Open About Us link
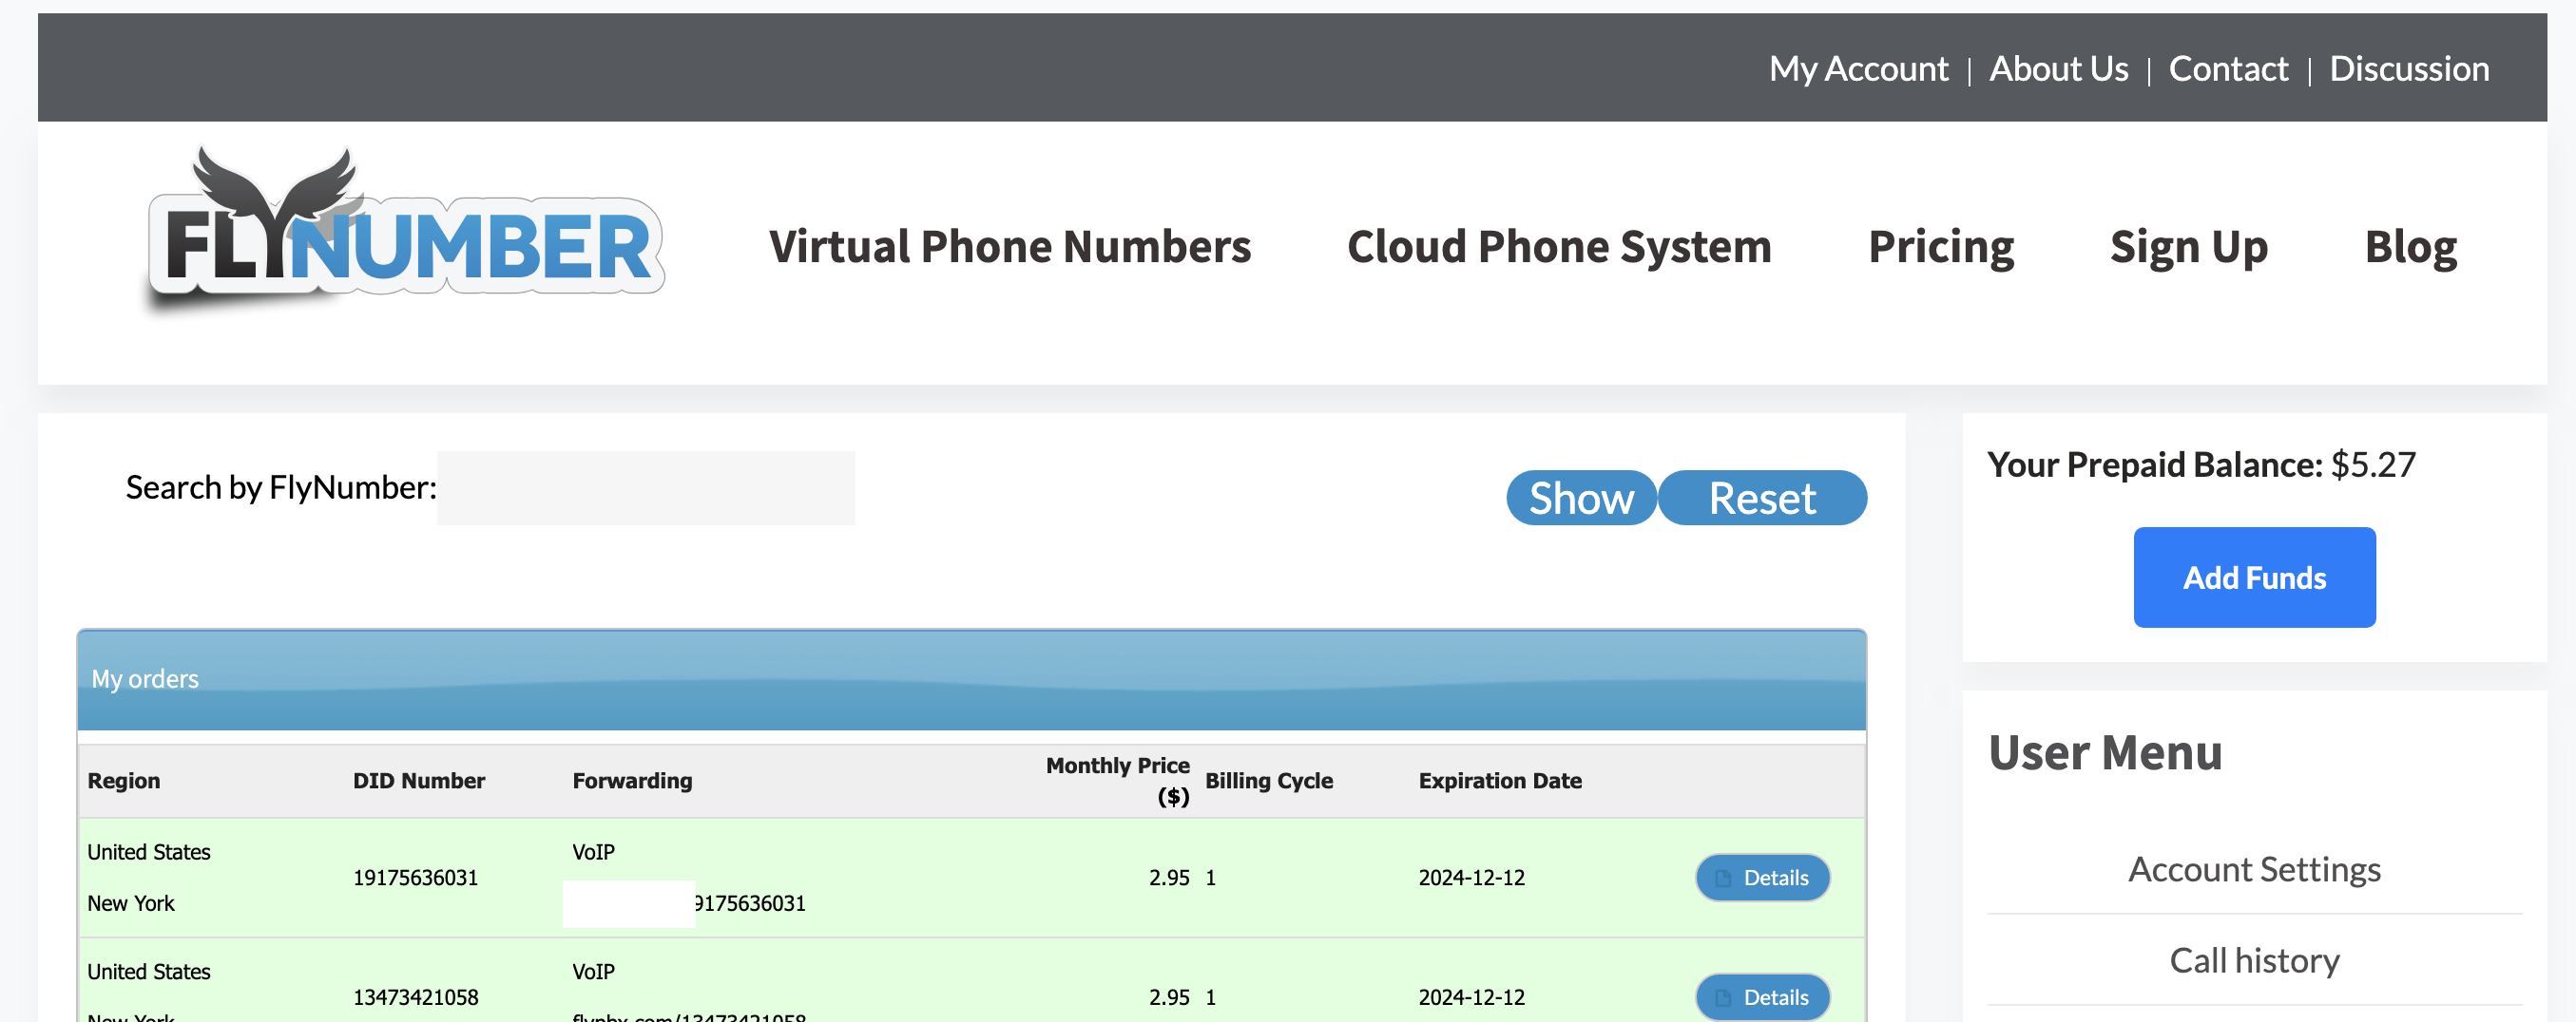The width and height of the screenshot is (2576, 1022). click(2058, 69)
